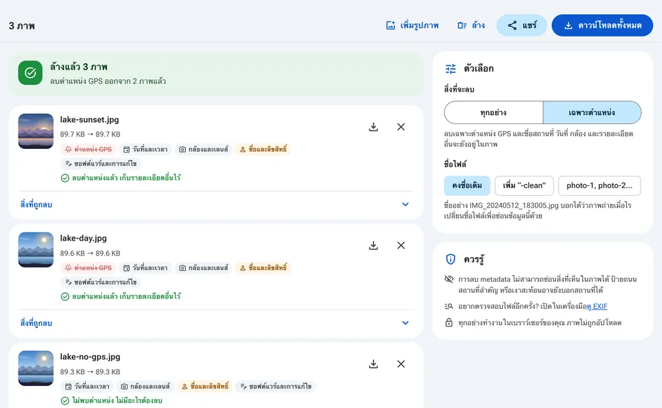Click ซอฟต์แวร์และการแก้ไข tag on lake-no-gps.jpg
662x408 pixels.
pos(276,387)
